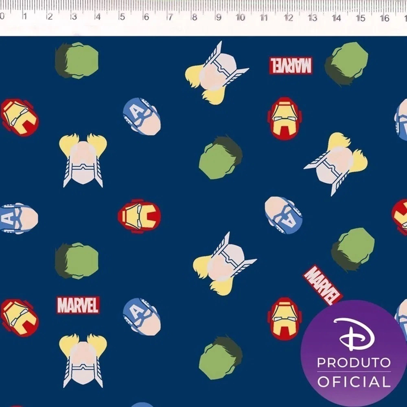This screenshot has height=407, width=407.
Task: Click the Disney Produto Oficial badge
Action: coord(354,354)
